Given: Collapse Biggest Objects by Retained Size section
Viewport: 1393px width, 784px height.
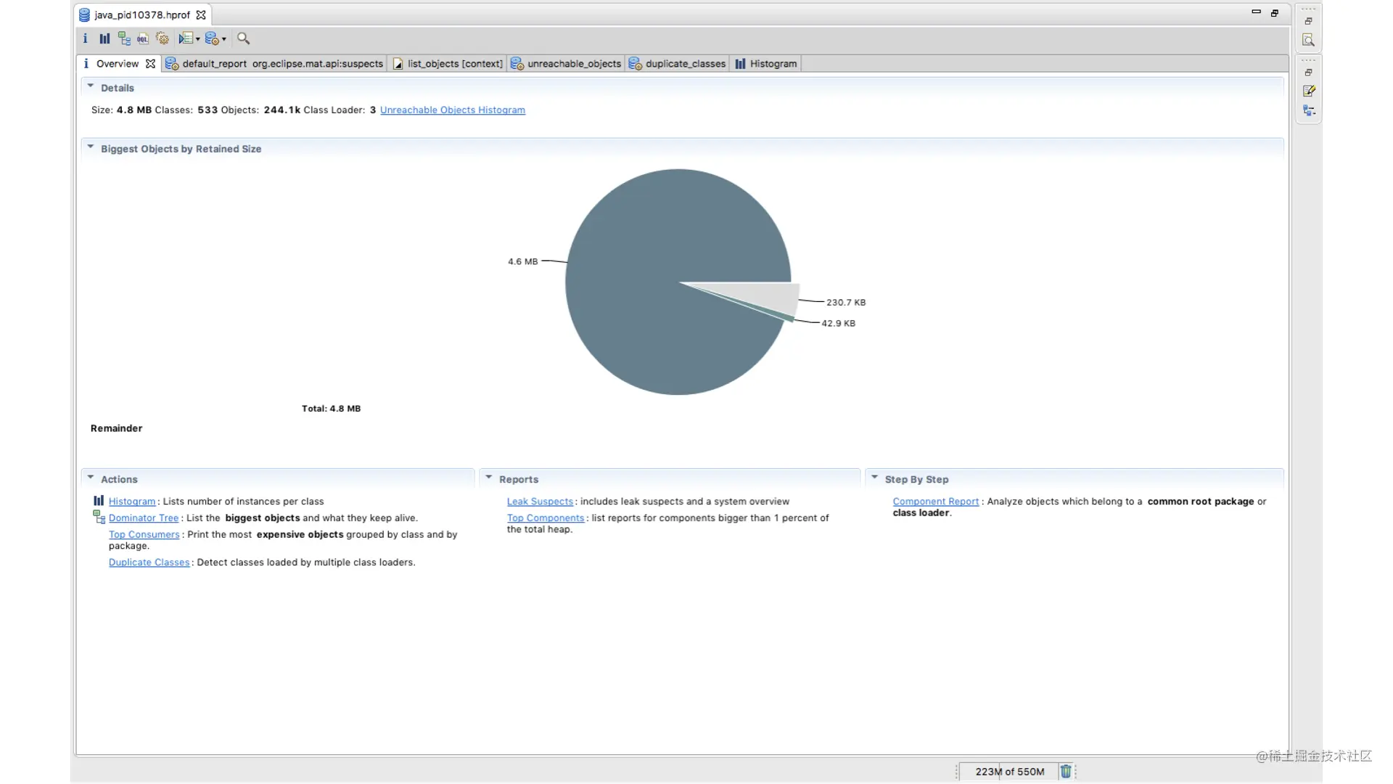Looking at the screenshot, I should pos(91,147).
